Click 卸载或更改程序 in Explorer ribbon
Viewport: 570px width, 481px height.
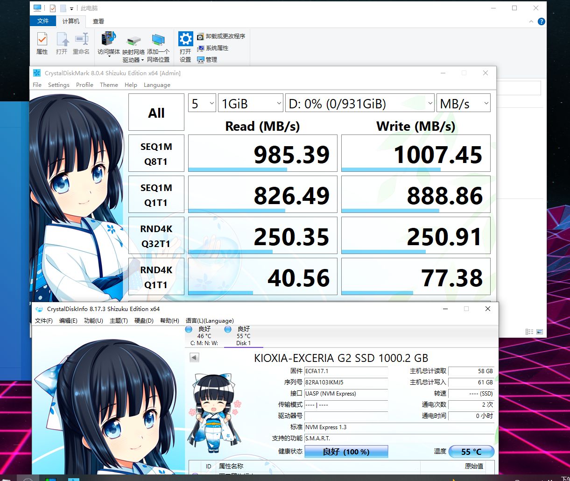coord(221,36)
